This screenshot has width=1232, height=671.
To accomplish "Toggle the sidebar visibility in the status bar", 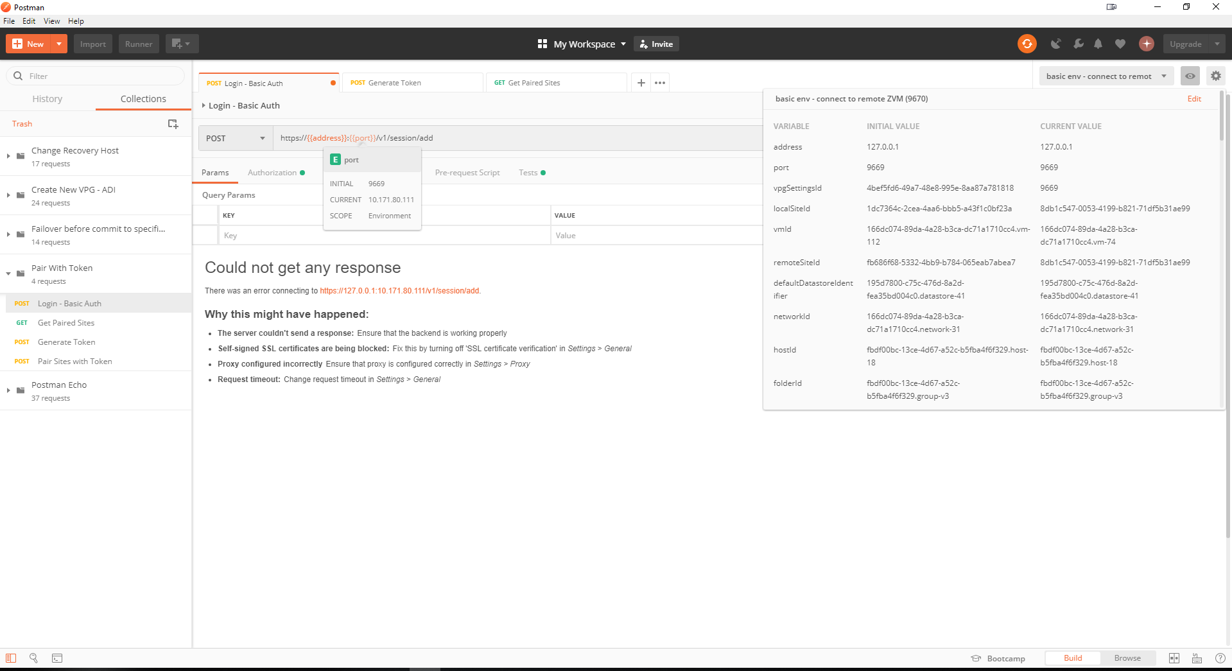I will click(11, 658).
